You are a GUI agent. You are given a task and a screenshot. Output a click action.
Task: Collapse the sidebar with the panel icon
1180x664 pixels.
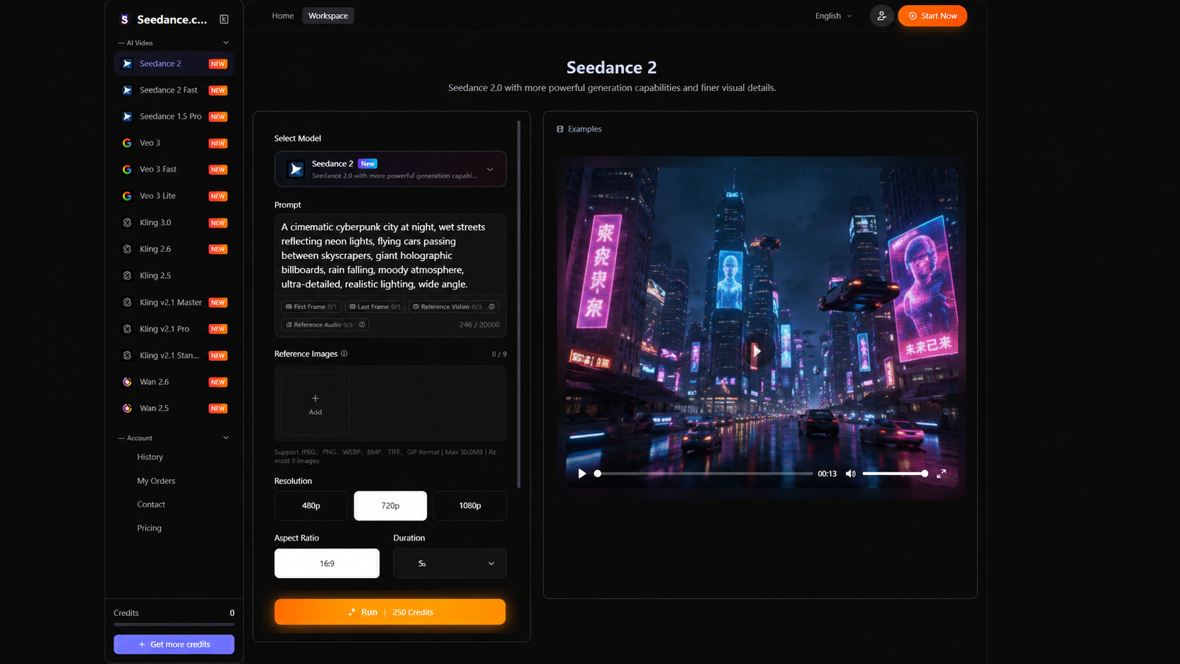pyautogui.click(x=224, y=20)
